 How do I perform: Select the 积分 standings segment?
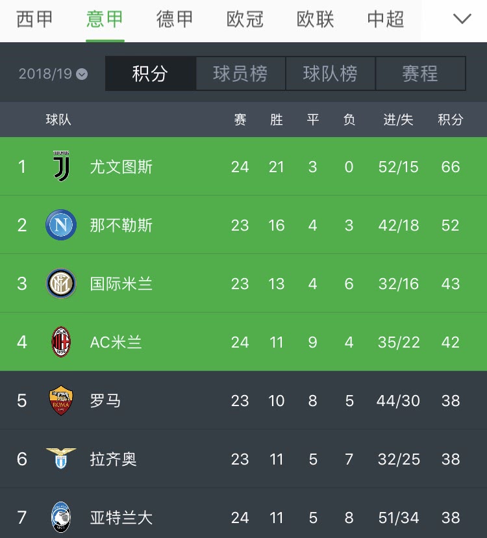click(x=150, y=73)
